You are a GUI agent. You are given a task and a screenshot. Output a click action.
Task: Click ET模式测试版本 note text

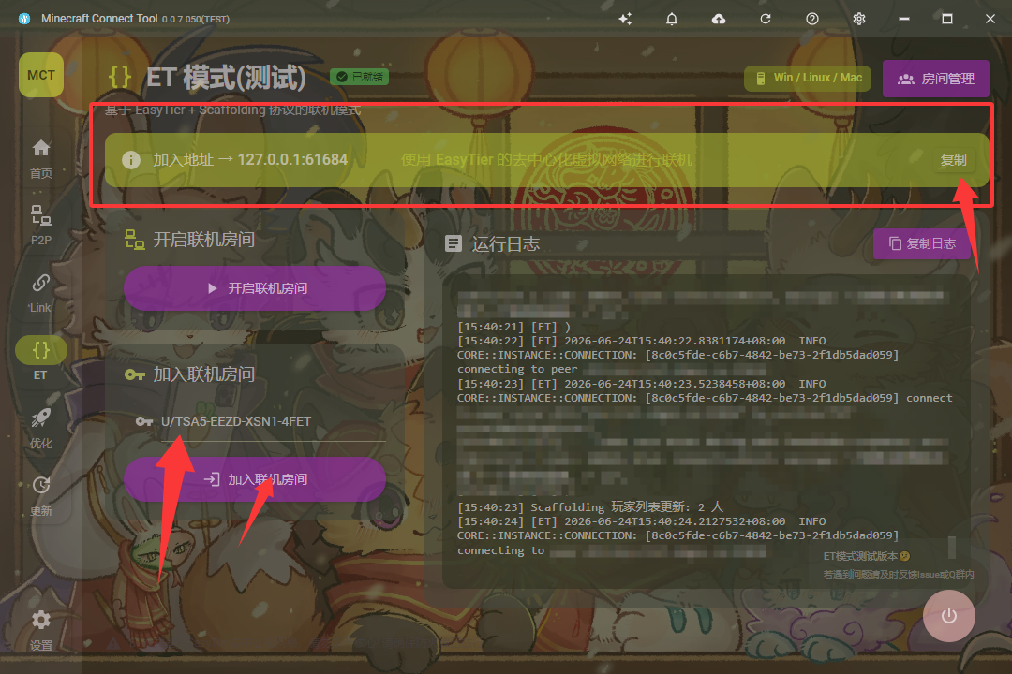coord(866,556)
